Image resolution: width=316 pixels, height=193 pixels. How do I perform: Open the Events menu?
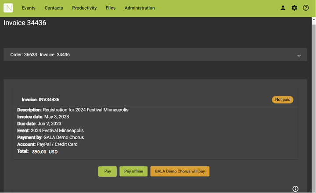(29, 8)
